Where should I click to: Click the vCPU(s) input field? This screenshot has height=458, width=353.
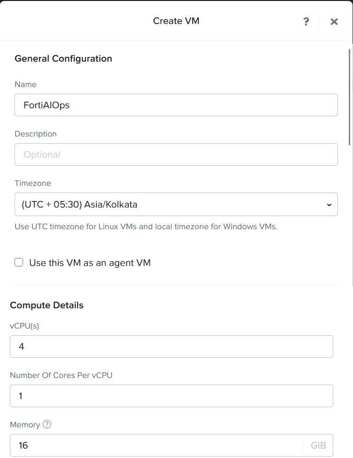[x=172, y=346]
